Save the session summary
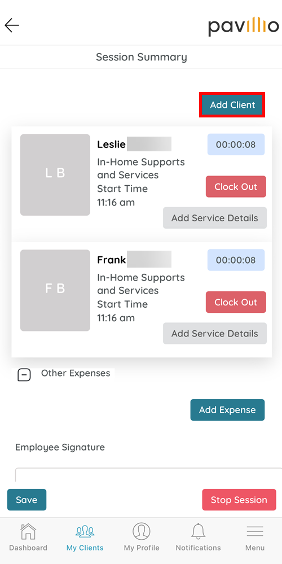 (x=27, y=500)
